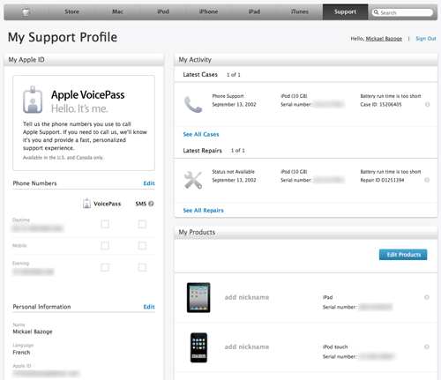Click the Status not Available text
Image resolution: width=441 pixels, height=380 pixels.
click(x=234, y=172)
